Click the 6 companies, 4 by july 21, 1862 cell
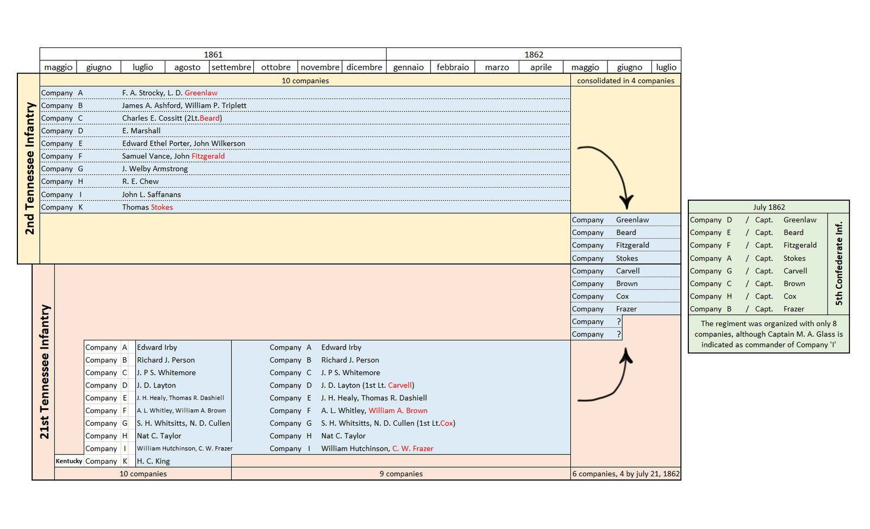Image resolution: width=870 pixels, height=529 pixels. pos(626,474)
